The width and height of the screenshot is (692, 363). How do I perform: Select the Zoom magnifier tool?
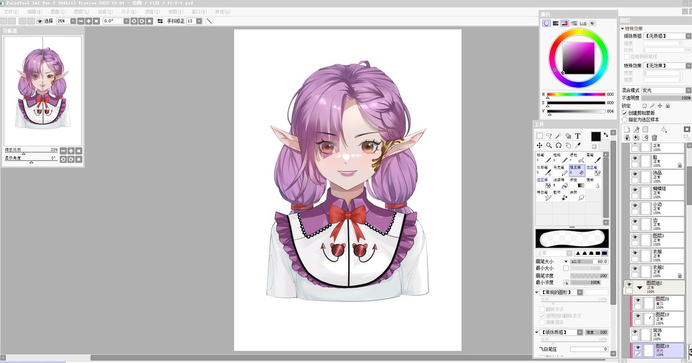pos(549,145)
